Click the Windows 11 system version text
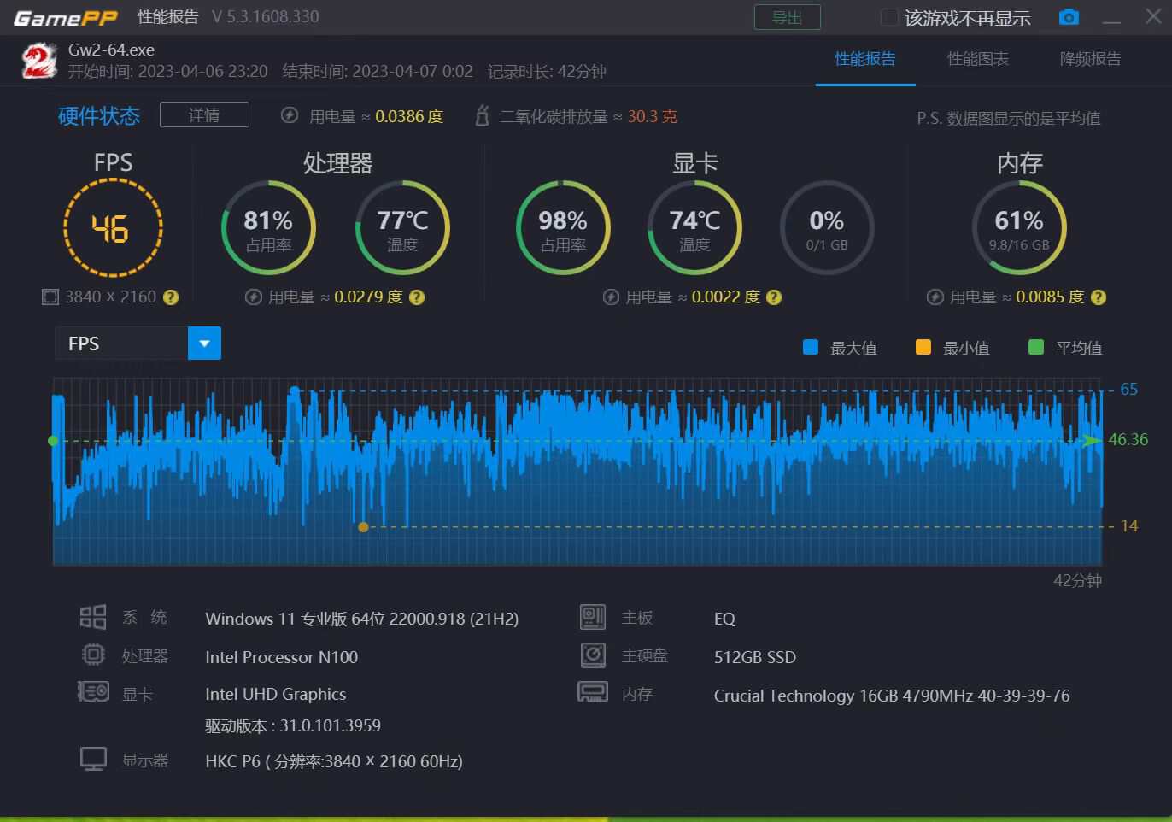The height and width of the screenshot is (822, 1172). [x=362, y=619]
